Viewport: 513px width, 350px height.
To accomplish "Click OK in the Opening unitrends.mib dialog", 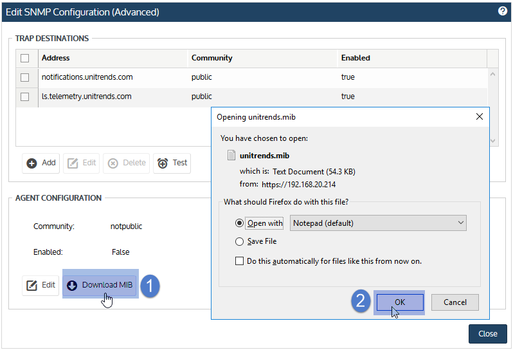I will [400, 302].
